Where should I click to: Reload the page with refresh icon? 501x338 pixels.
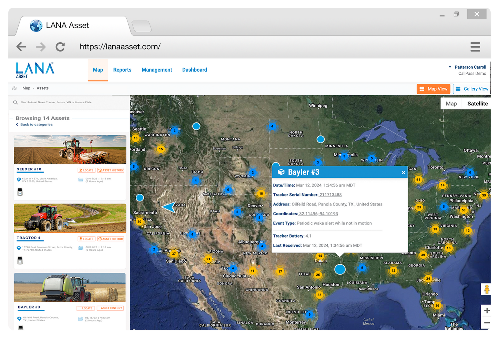pos(60,47)
